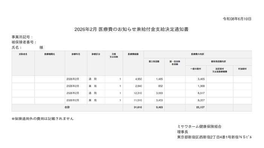Click the day count 1 in the 4,950 row
264x148 pixels.
[x=120, y=79]
